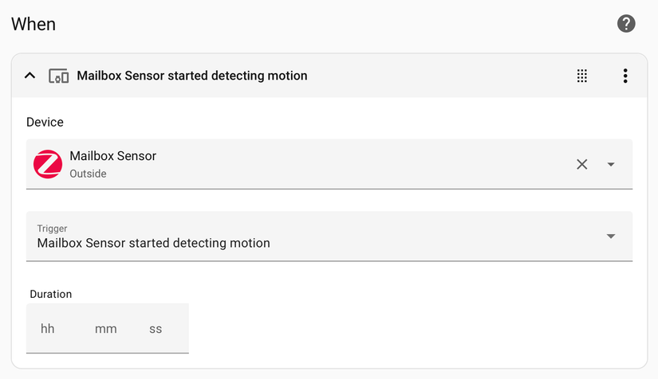Click the Outside area label
Image resolution: width=658 pixels, height=379 pixels.
88,174
